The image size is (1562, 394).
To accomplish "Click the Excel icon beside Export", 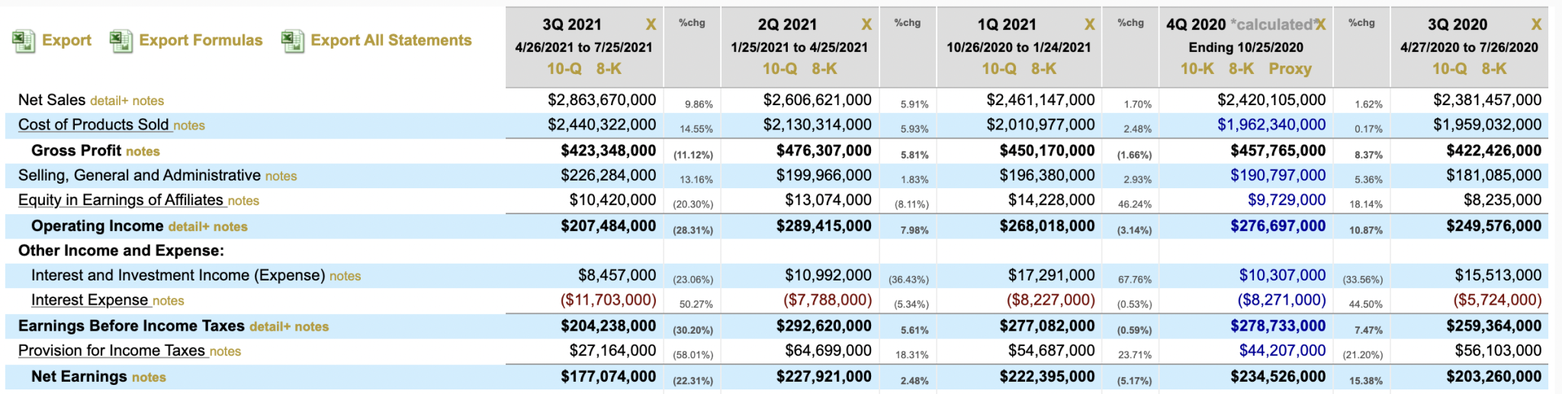I will (23, 40).
